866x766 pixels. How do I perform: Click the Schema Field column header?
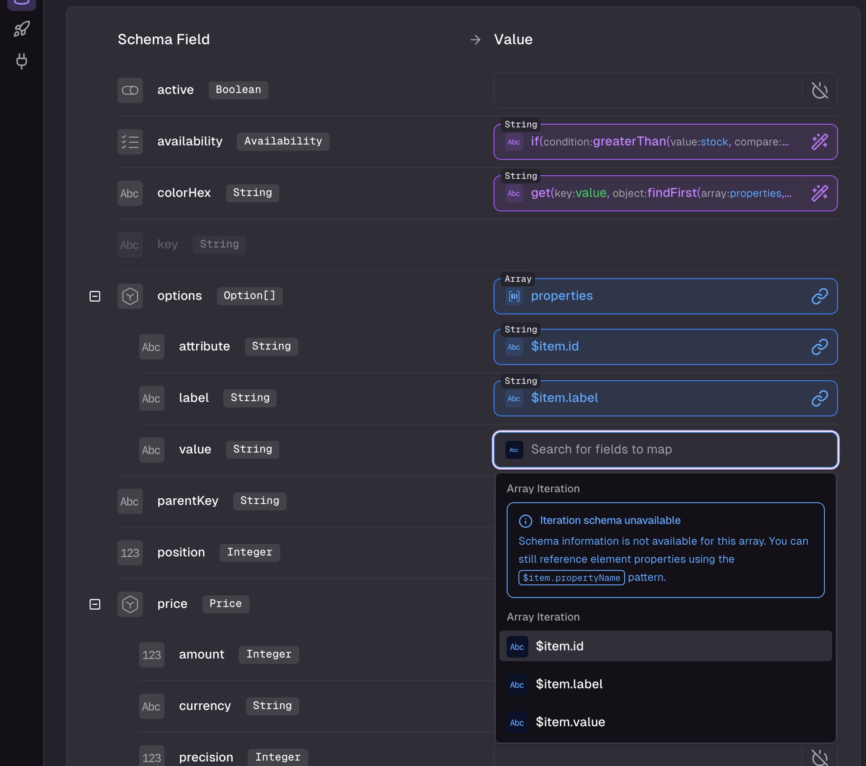click(x=164, y=40)
